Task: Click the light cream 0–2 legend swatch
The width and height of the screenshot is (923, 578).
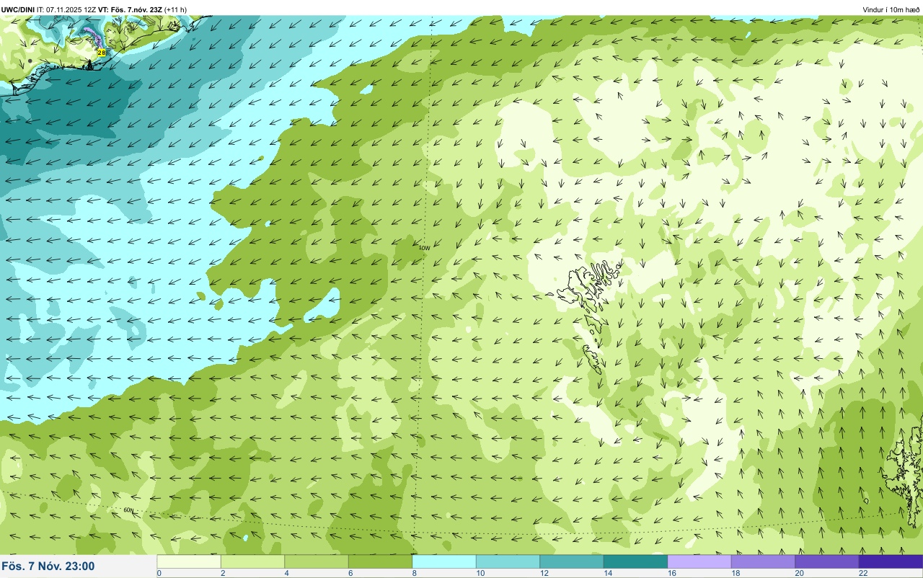Action: [x=189, y=561]
